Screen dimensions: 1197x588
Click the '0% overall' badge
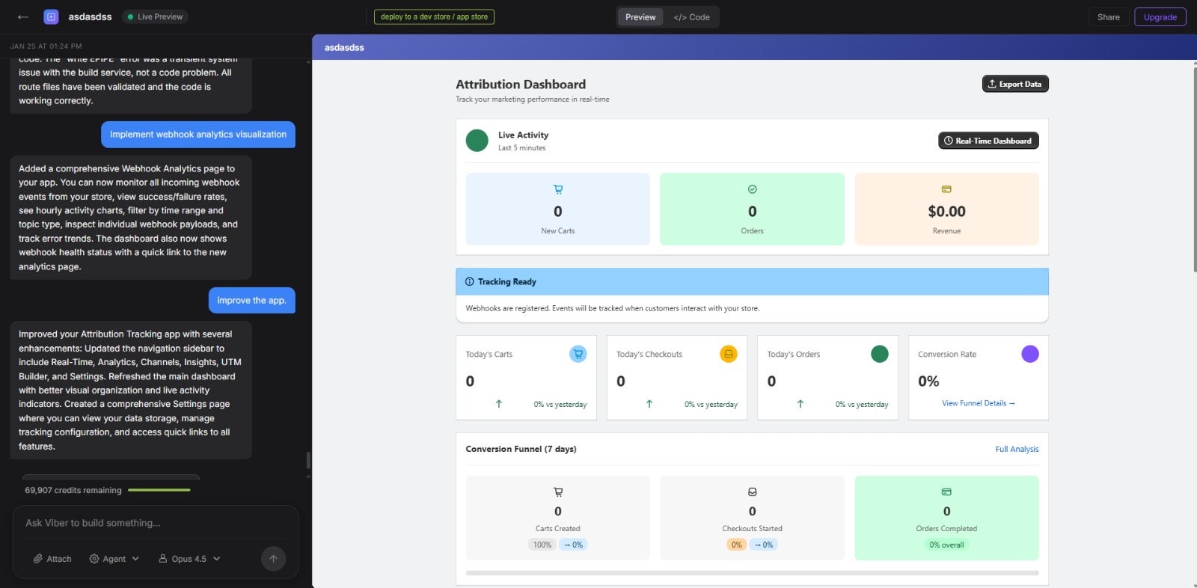pos(946,545)
